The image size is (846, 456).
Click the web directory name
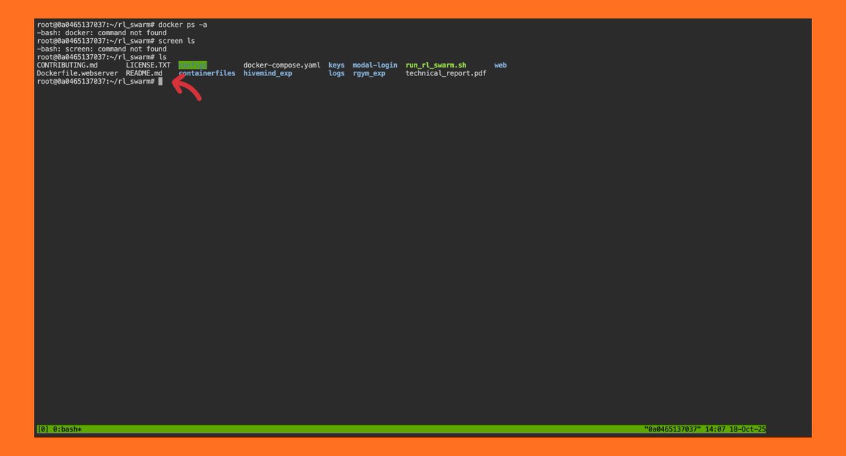point(501,65)
